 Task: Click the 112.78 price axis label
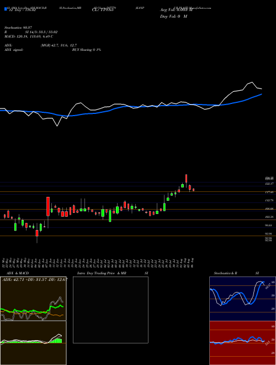point(269,200)
